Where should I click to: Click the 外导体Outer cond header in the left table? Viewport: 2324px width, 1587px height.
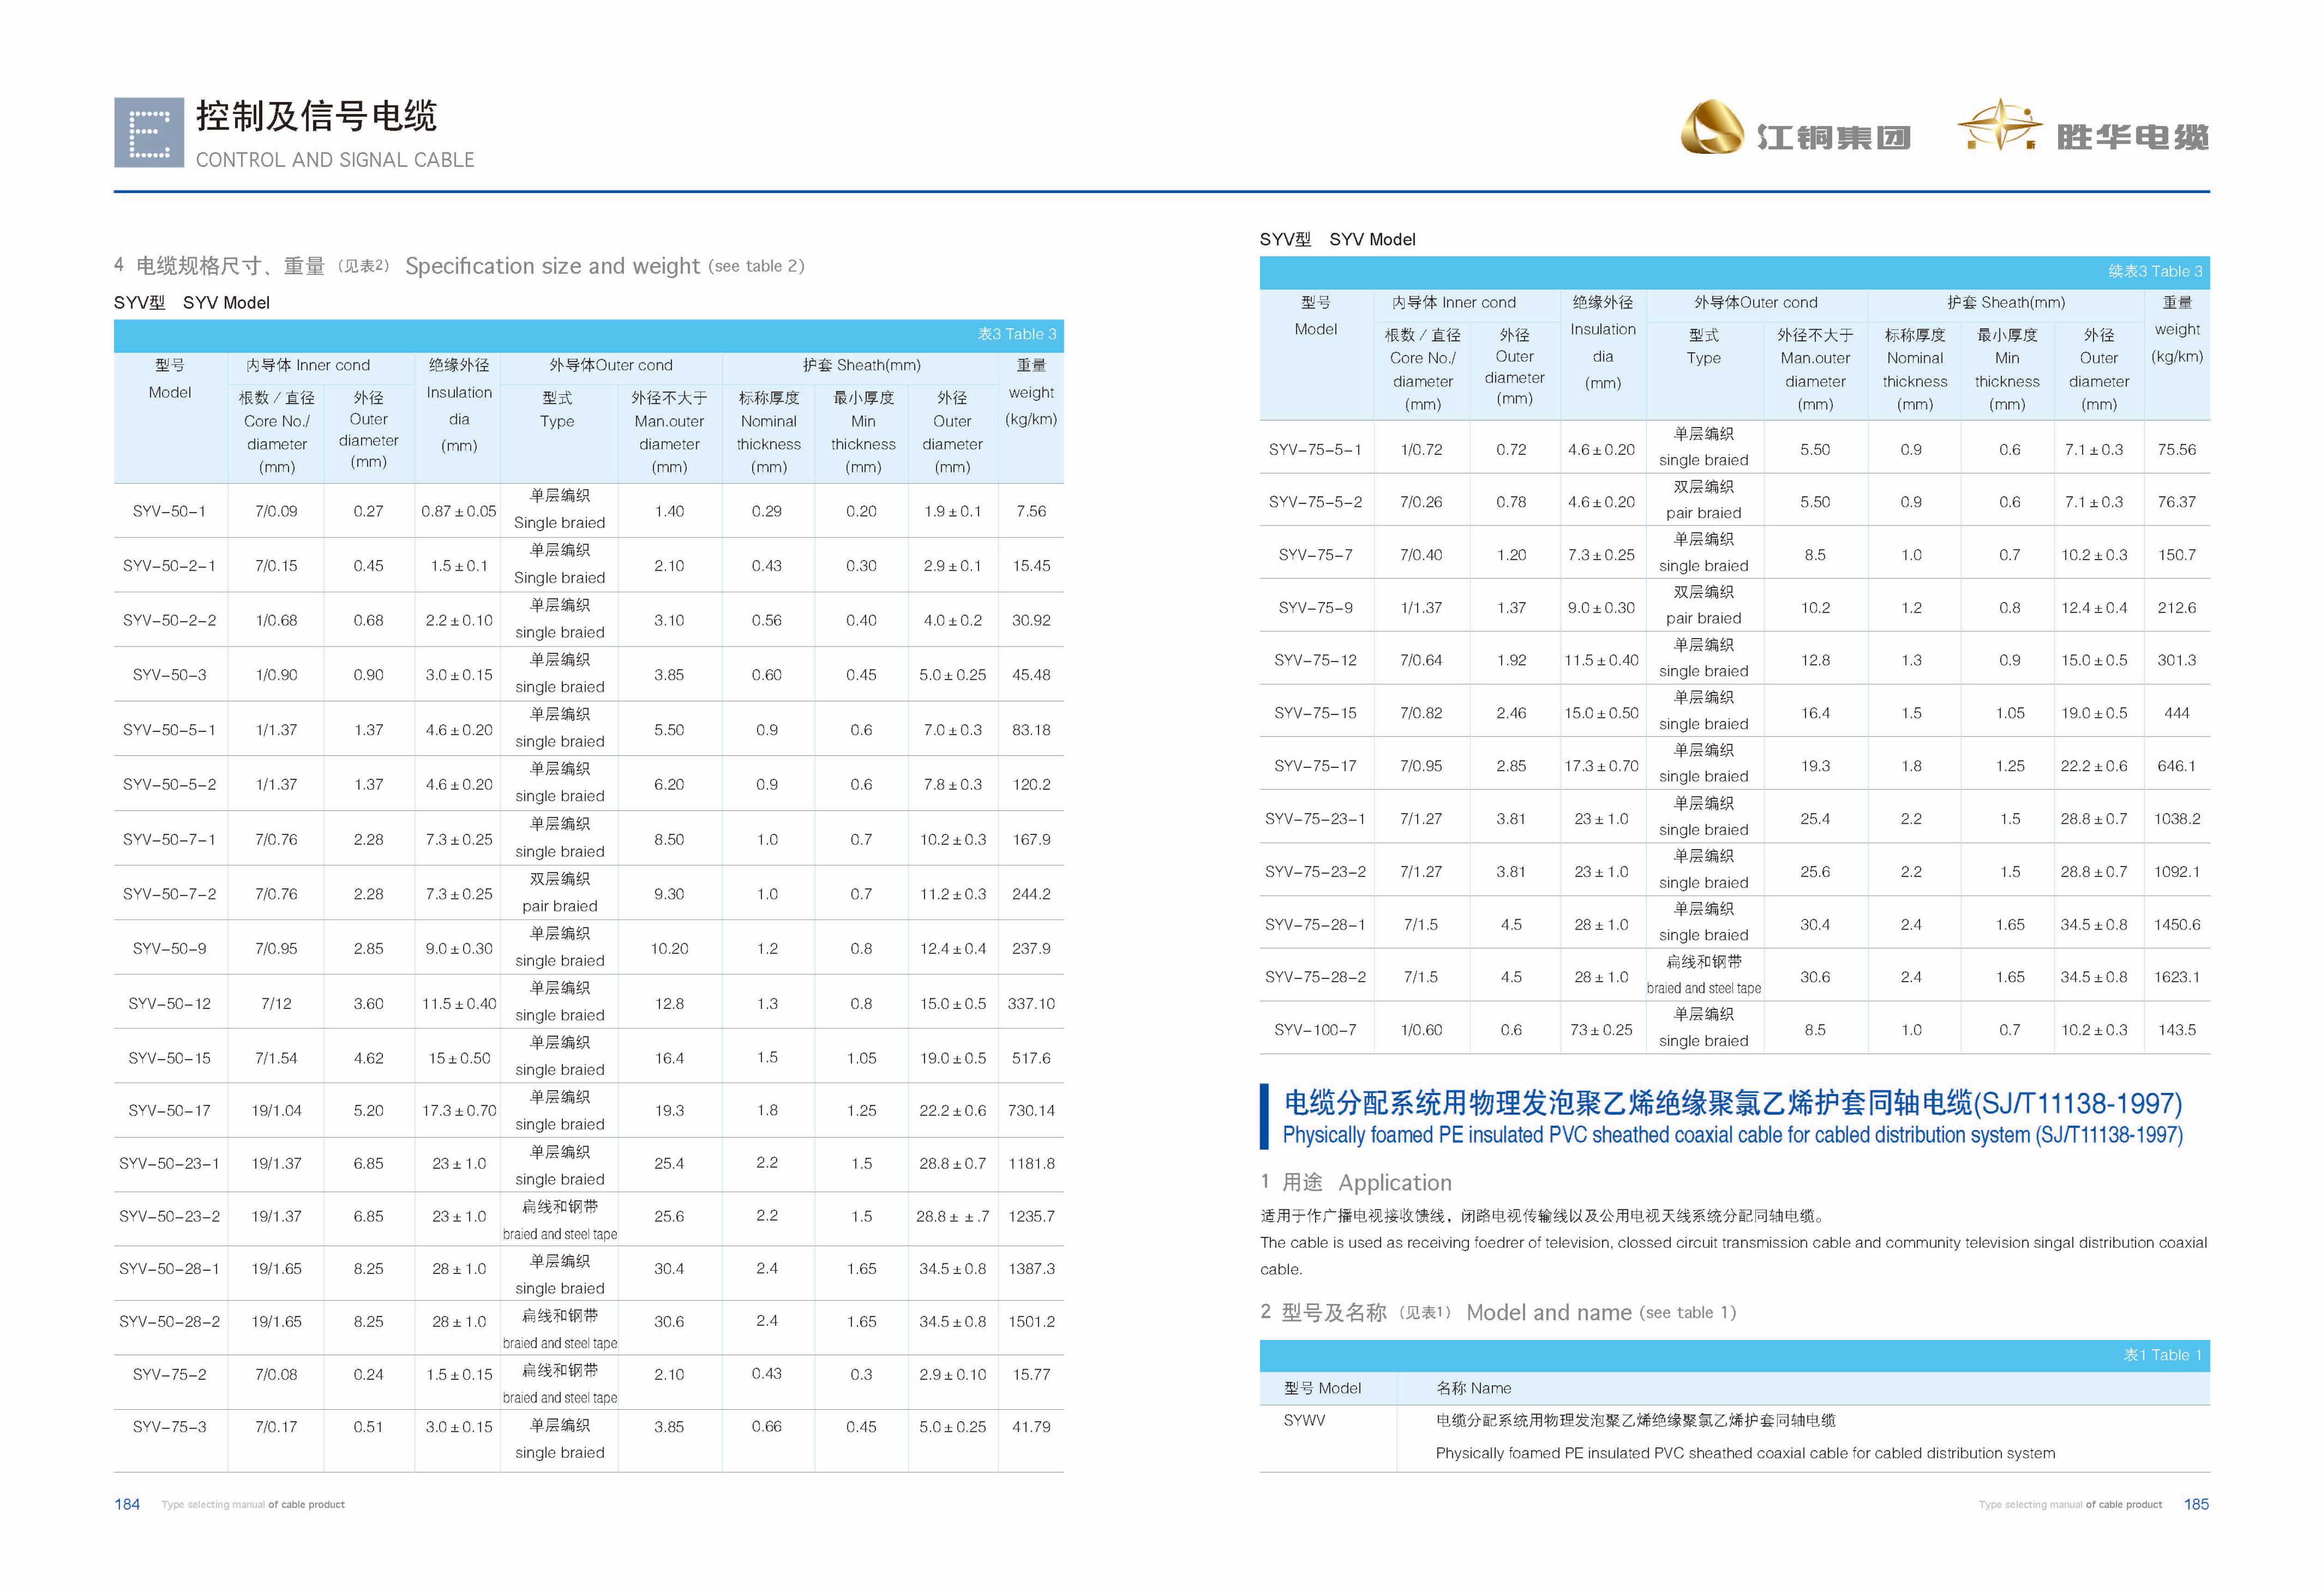[611, 366]
